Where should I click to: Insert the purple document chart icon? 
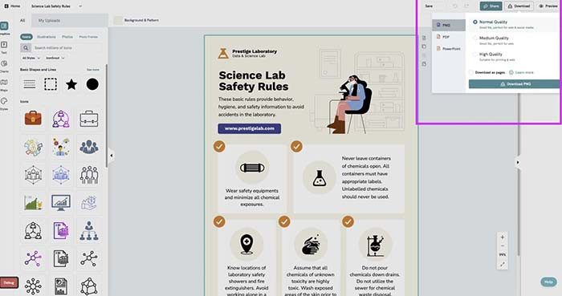(61, 230)
